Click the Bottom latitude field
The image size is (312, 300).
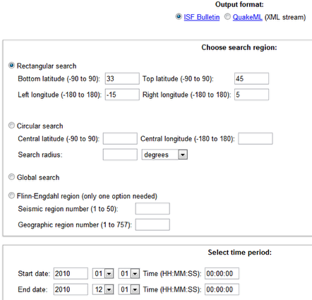click(x=122, y=78)
